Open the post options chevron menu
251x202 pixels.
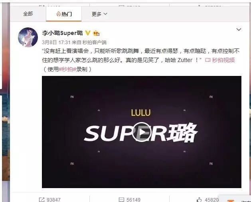click(239, 29)
